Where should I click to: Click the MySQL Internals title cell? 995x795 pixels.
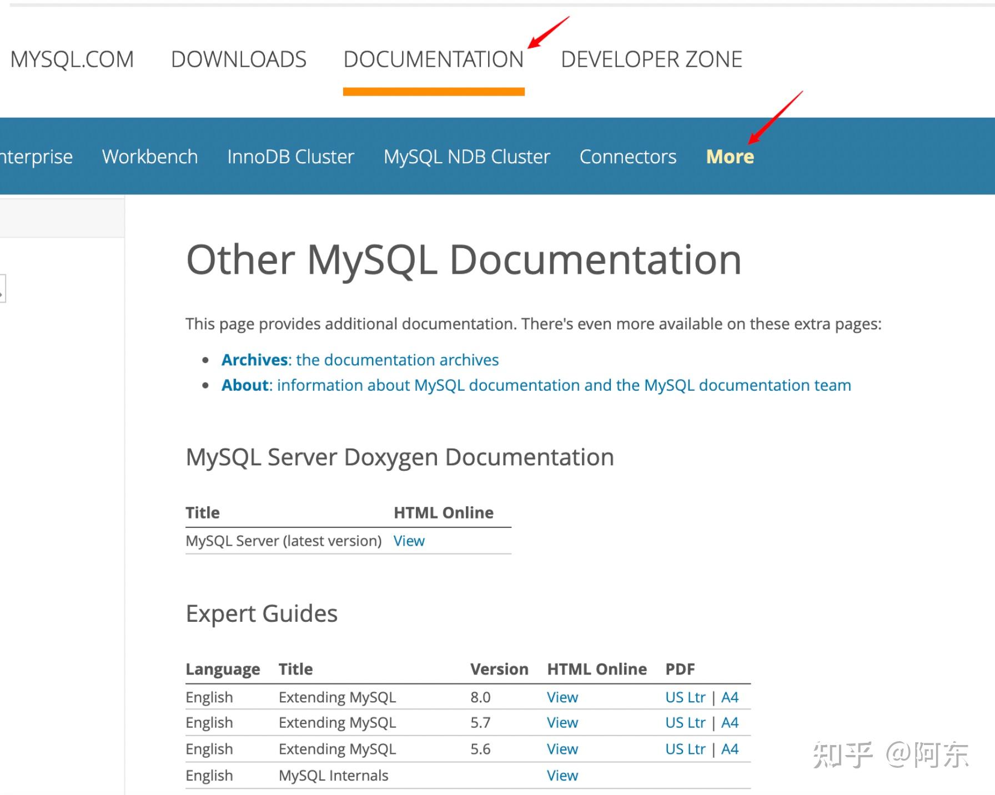(x=333, y=776)
